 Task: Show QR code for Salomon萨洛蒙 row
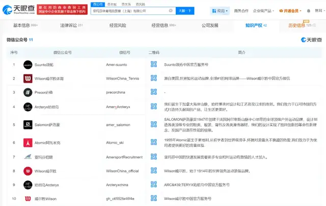153,125
